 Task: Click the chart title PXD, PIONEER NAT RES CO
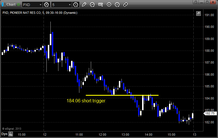tap(40, 13)
